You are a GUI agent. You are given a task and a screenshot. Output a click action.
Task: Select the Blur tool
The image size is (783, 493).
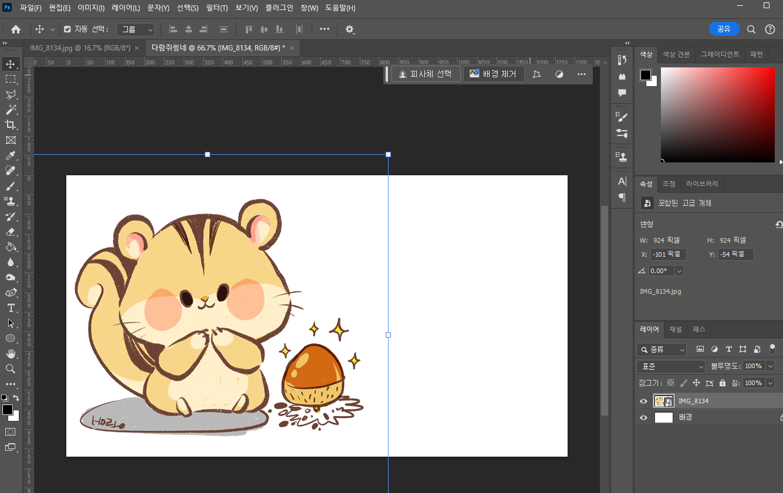click(11, 262)
